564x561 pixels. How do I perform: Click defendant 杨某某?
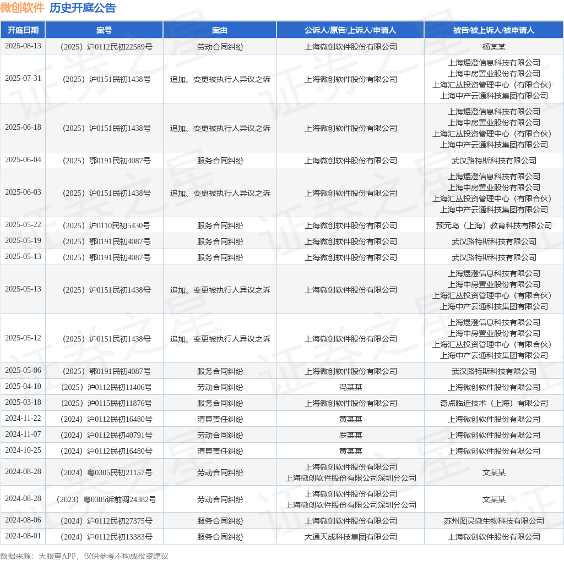(x=494, y=47)
